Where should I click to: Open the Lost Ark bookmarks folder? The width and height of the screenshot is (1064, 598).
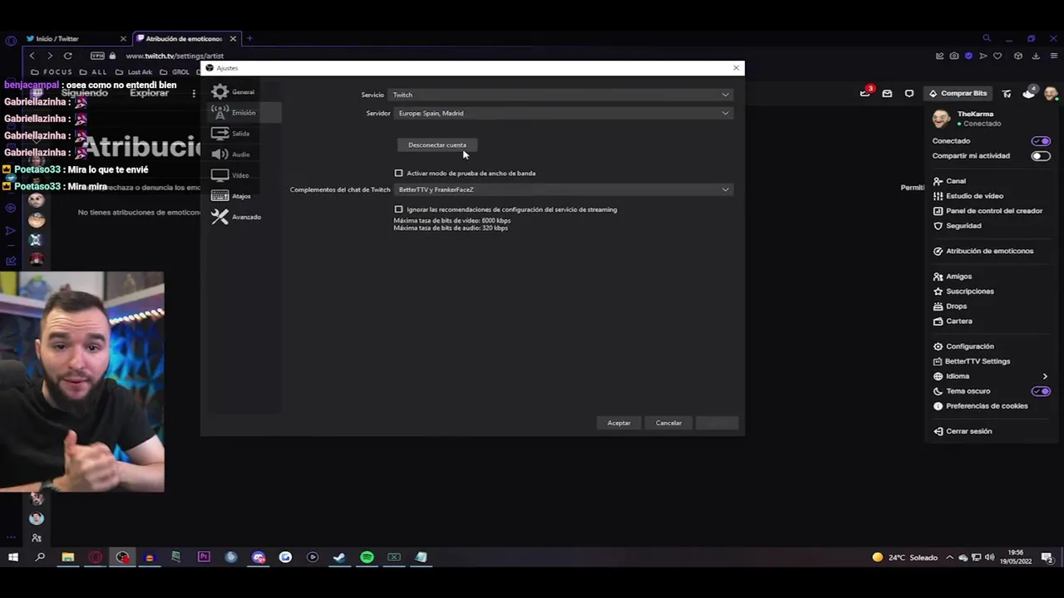point(133,72)
